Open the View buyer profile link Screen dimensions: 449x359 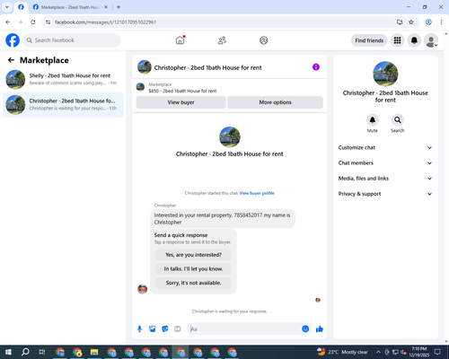(x=257, y=193)
